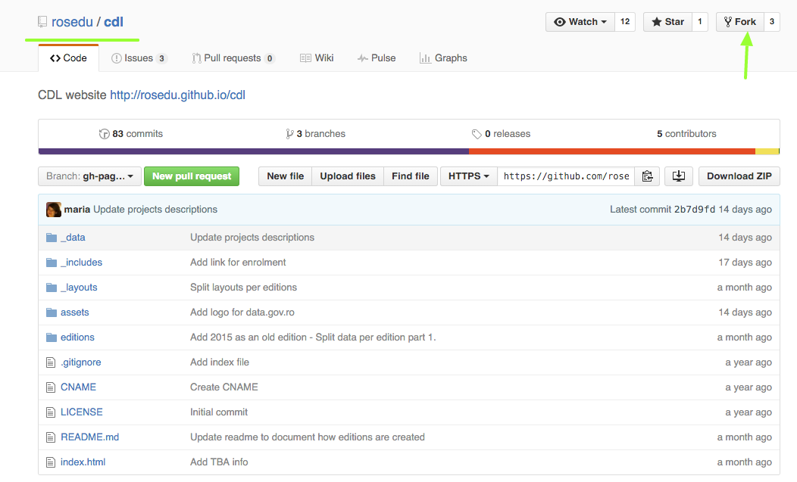Open the cdl repository name link

point(114,22)
